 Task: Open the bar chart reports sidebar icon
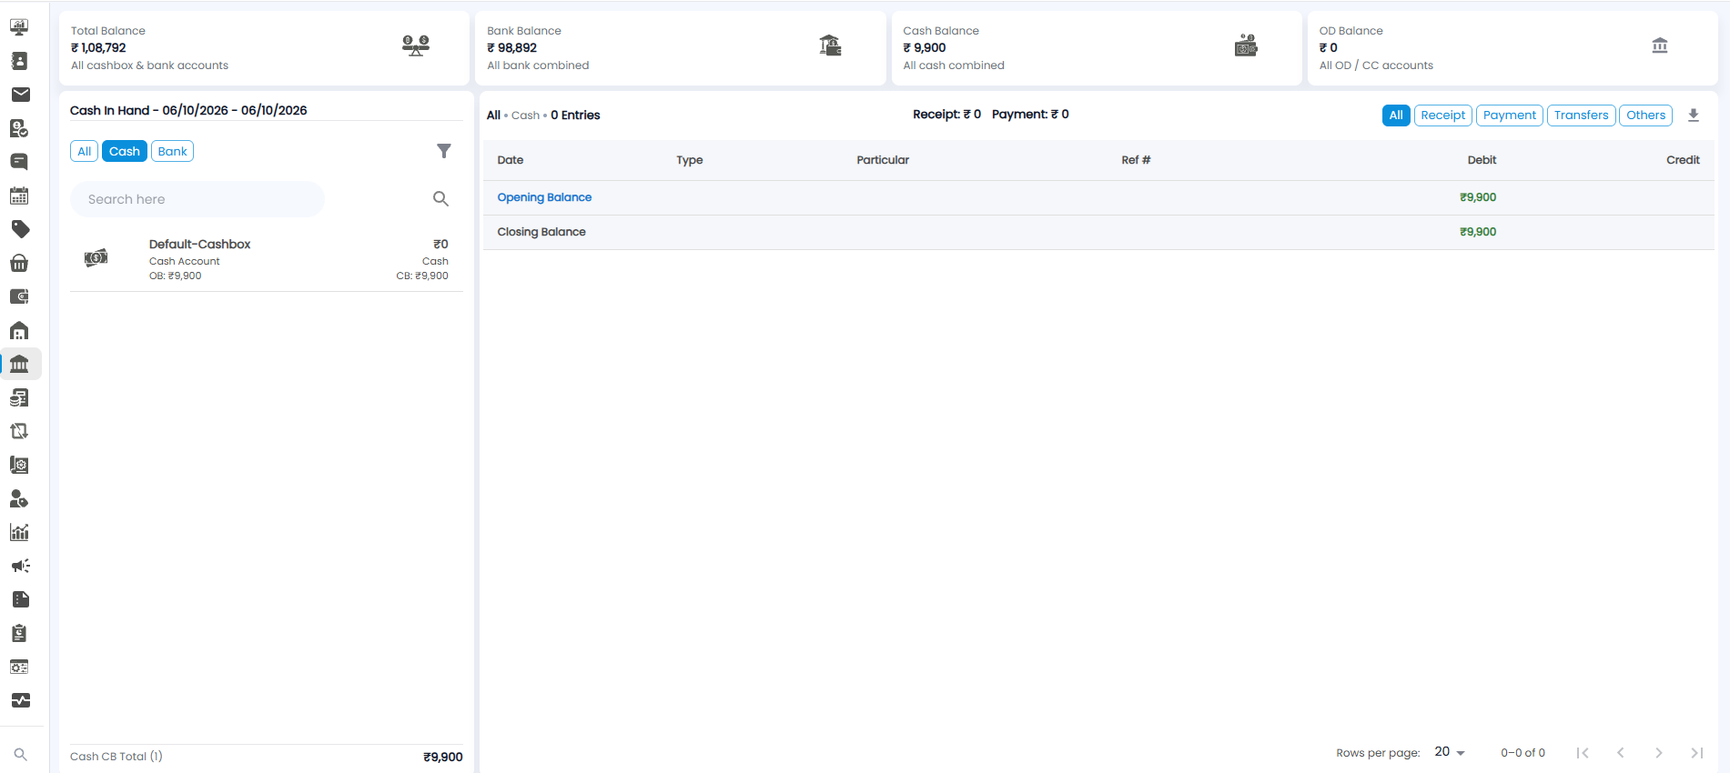coord(19,532)
